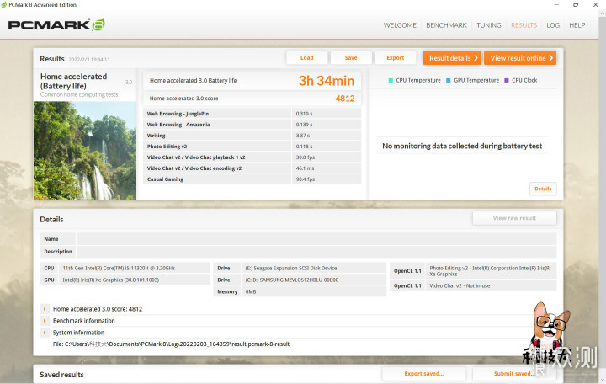This screenshot has width=606, height=384.
Task: Click the result file path text
Action: tap(171, 344)
